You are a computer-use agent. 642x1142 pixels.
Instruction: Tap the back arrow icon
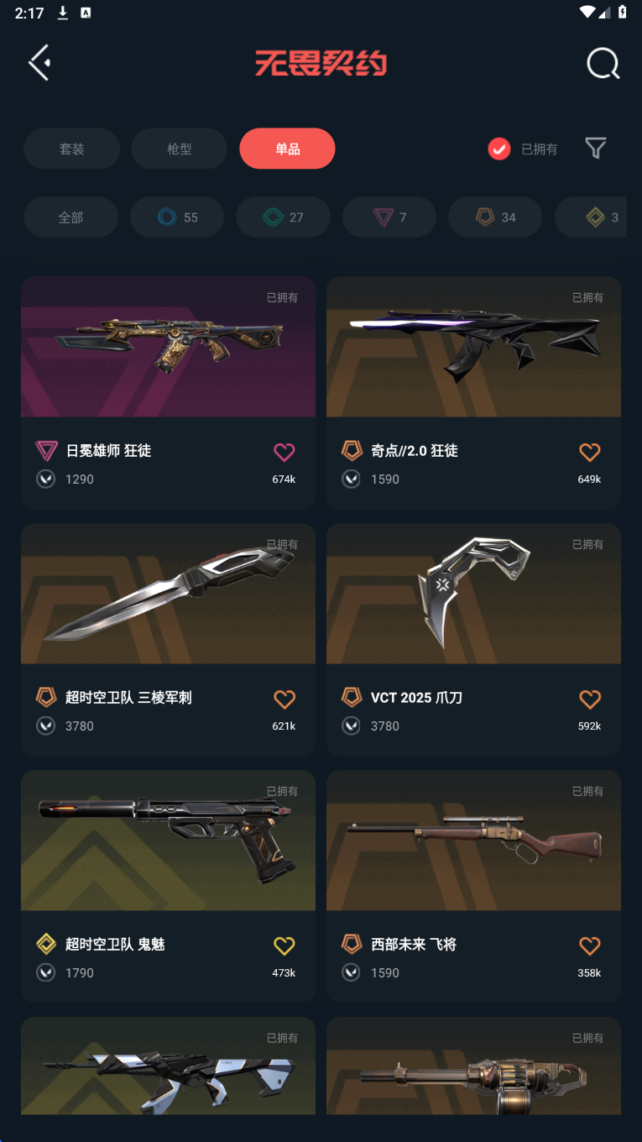point(39,62)
